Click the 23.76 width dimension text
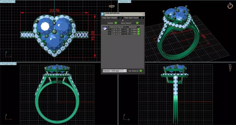 55,11
